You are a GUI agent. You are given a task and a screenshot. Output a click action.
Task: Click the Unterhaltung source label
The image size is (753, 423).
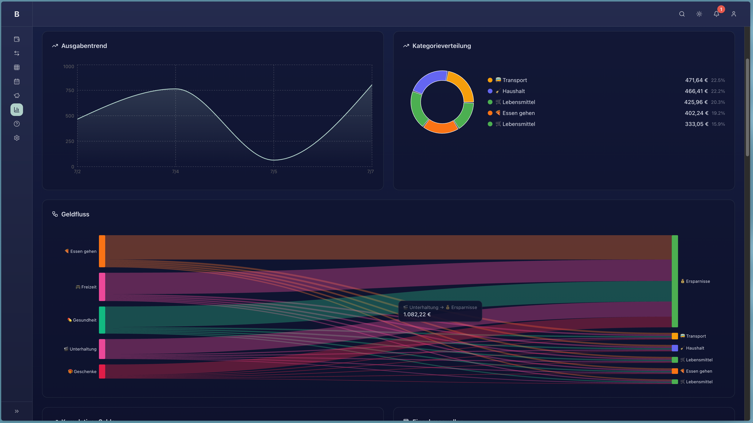coord(80,349)
